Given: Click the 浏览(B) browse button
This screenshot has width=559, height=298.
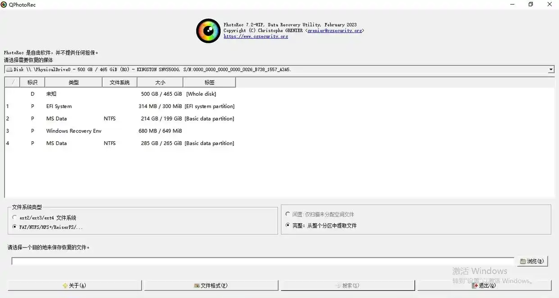Looking at the screenshot, I should point(532,261).
